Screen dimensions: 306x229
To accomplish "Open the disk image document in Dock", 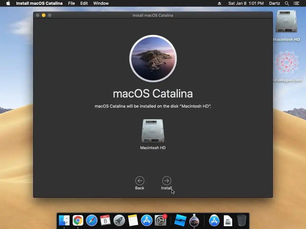I will pos(228,220).
